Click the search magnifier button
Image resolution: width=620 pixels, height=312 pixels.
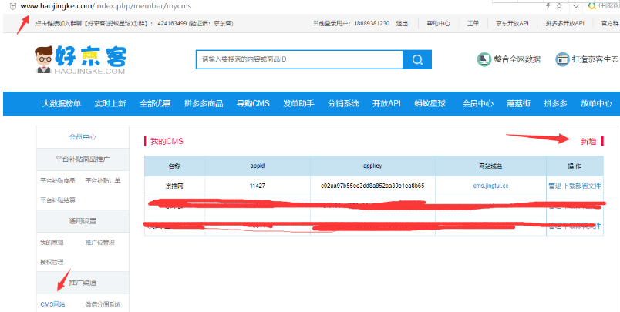417,59
